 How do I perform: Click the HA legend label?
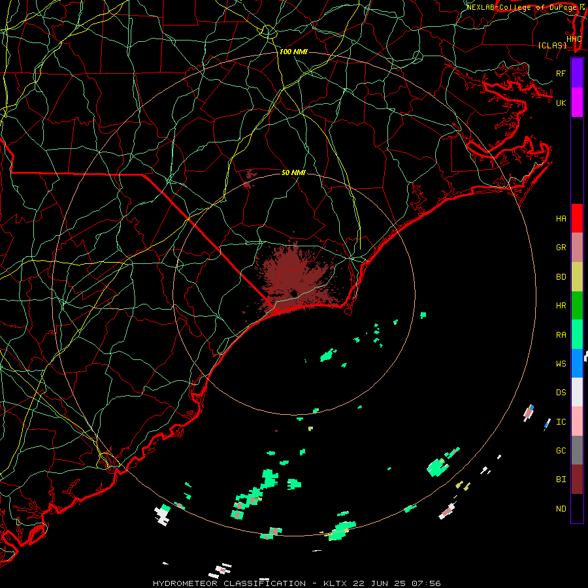pos(561,218)
